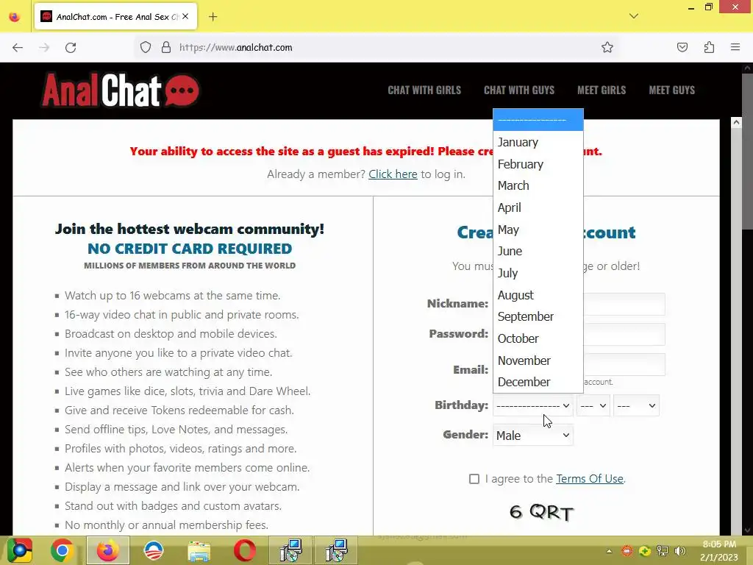Viewport: 753px width, 565px height.
Task: Open the Firefox hamburger menu
Action: (735, 47)
